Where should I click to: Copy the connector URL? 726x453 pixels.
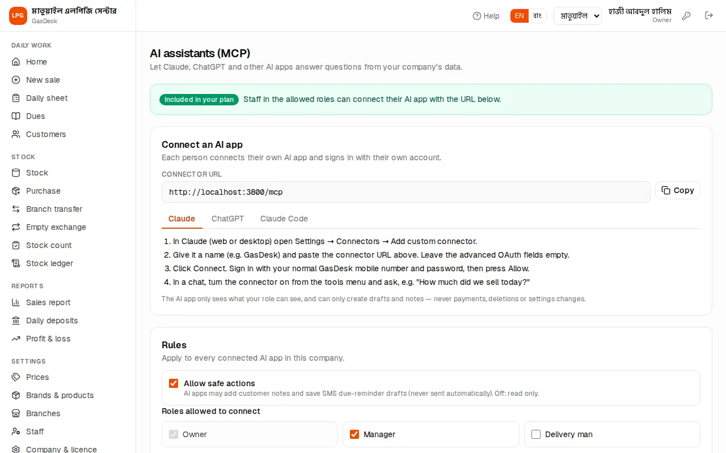point(678,190)
